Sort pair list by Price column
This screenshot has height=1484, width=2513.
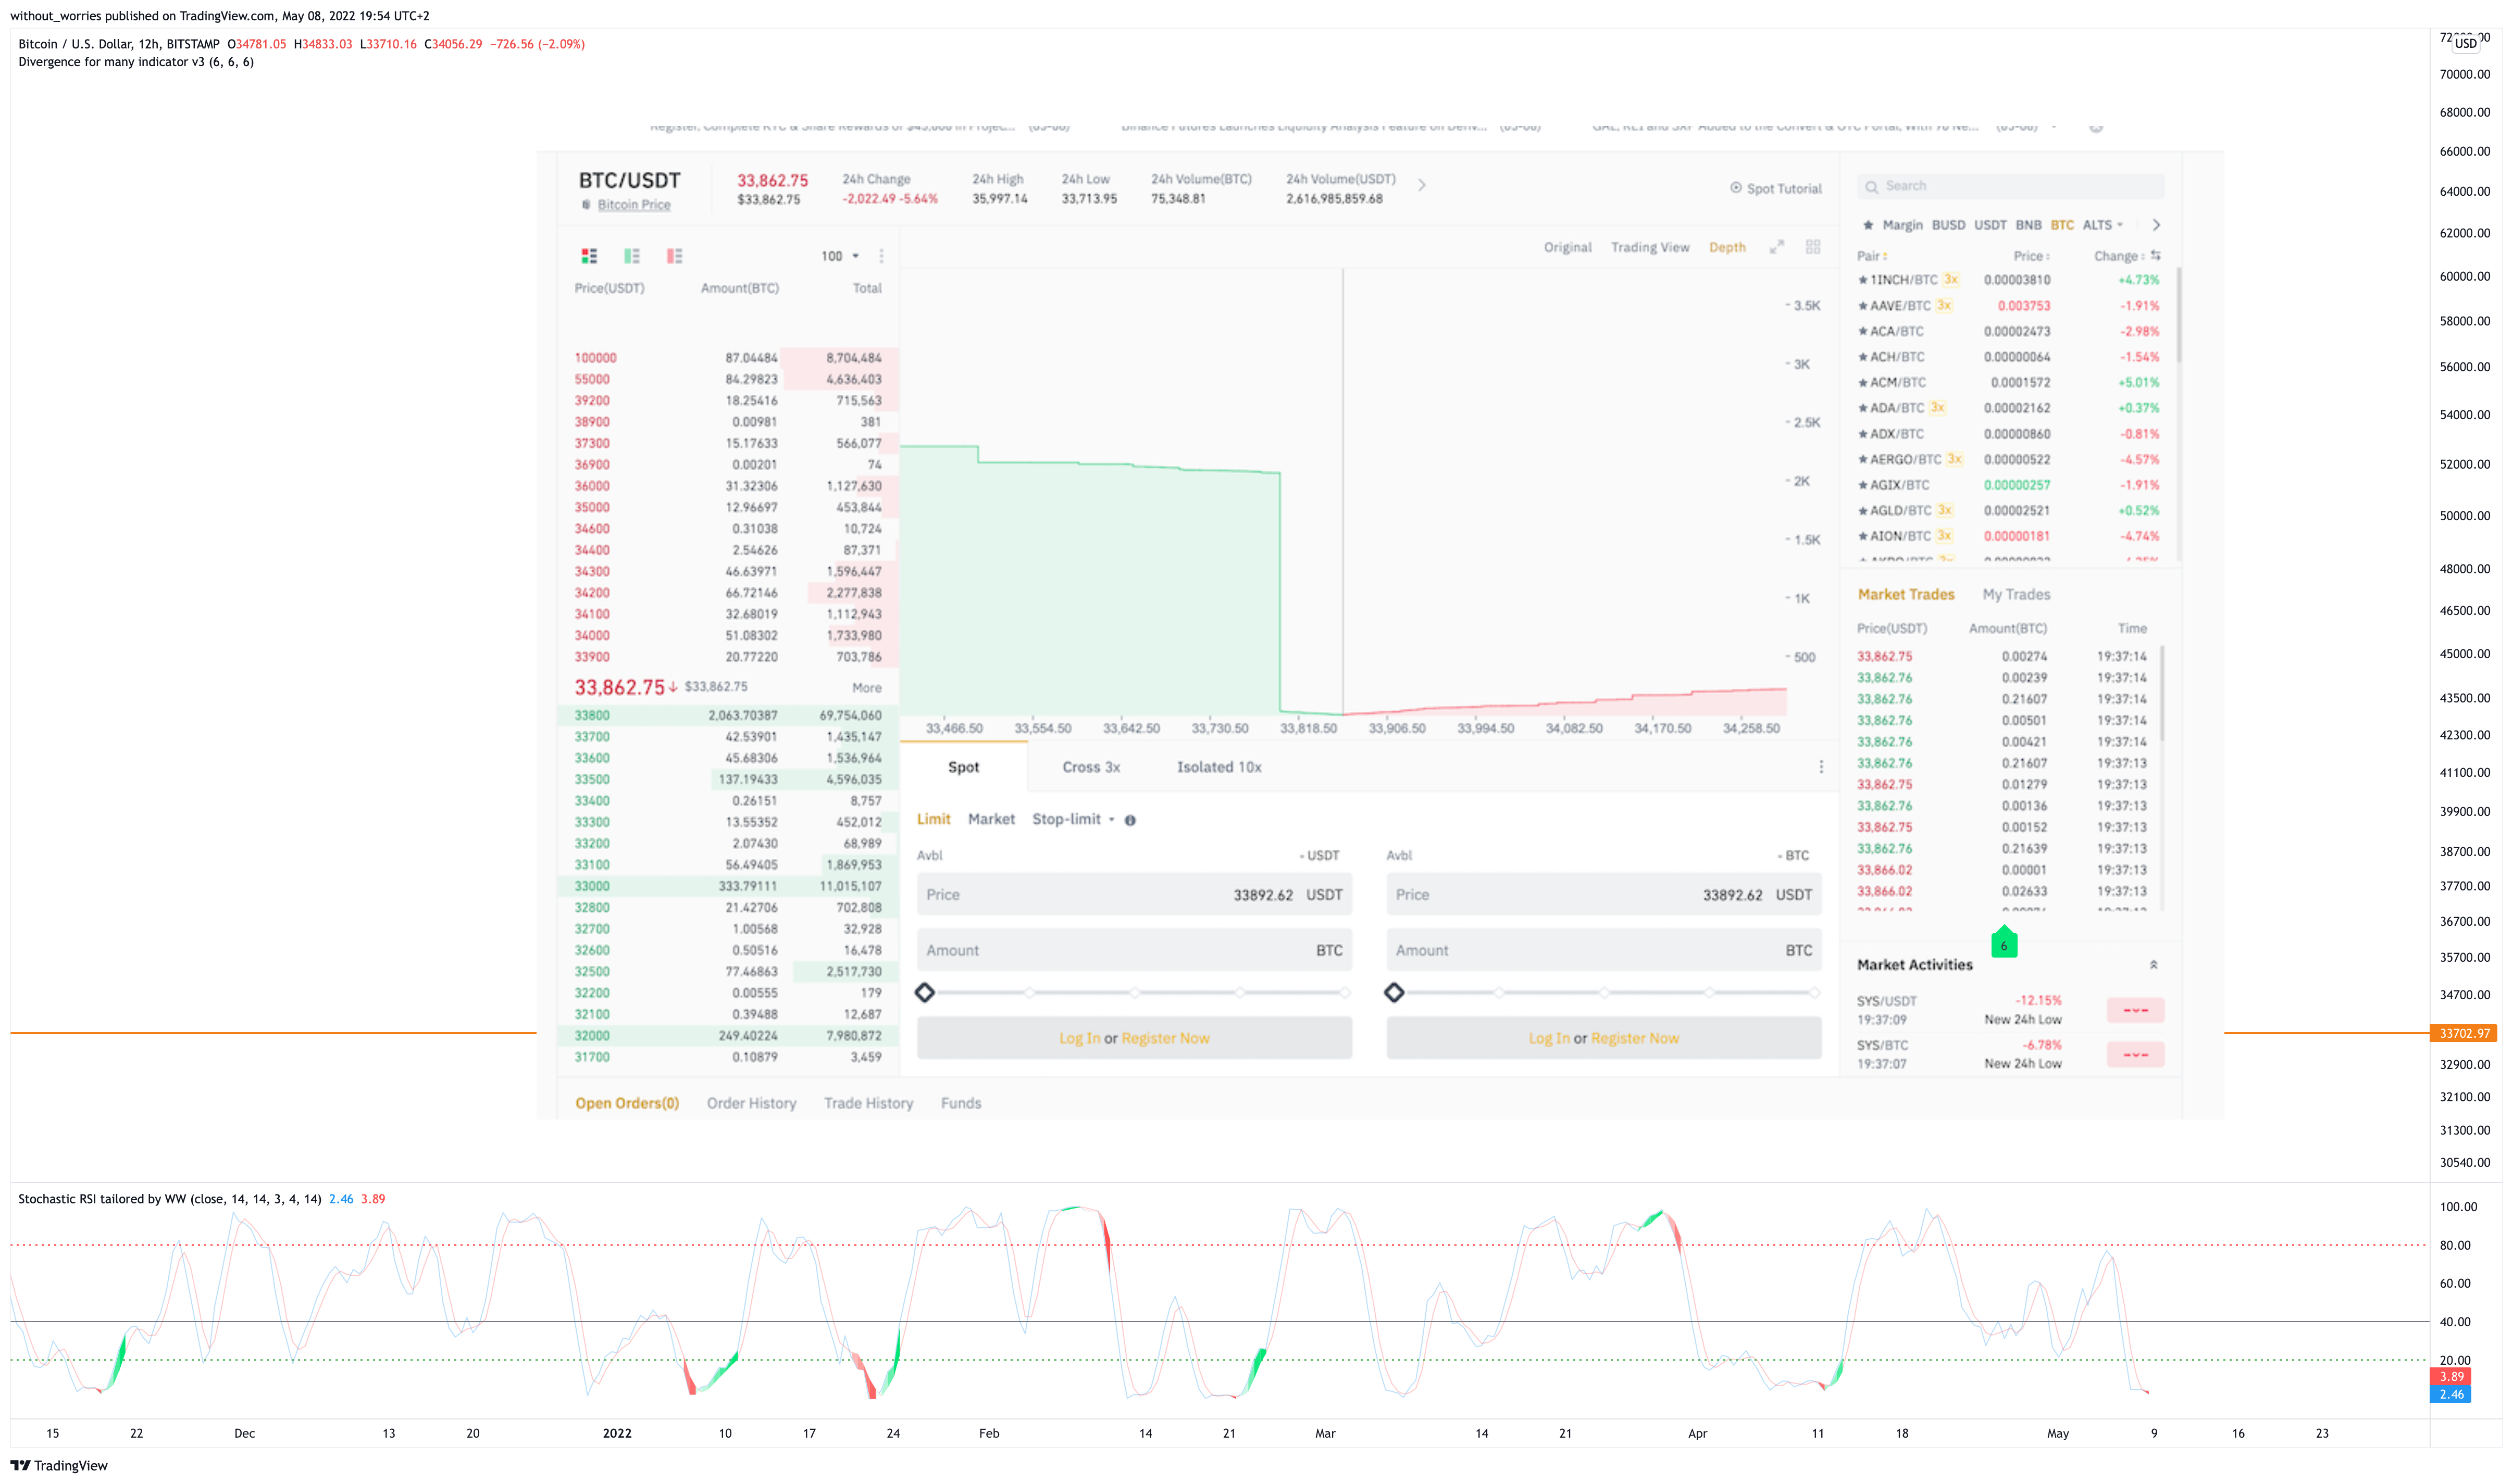[x=2031, y=256]
